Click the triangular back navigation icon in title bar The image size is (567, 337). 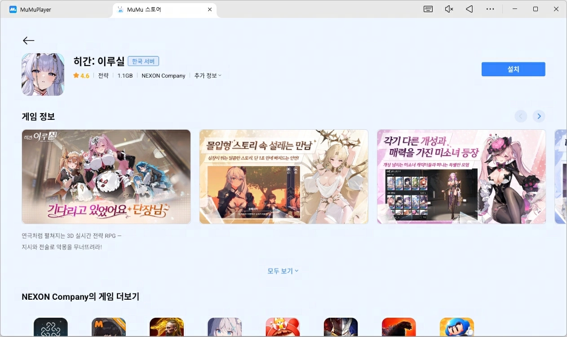469,9
